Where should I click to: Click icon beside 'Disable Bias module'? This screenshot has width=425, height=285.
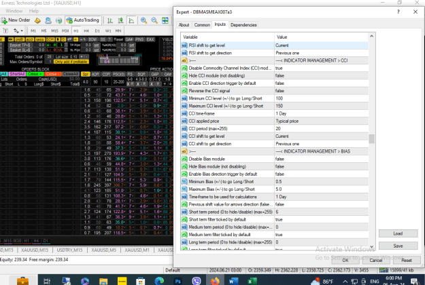click(184, 159)
